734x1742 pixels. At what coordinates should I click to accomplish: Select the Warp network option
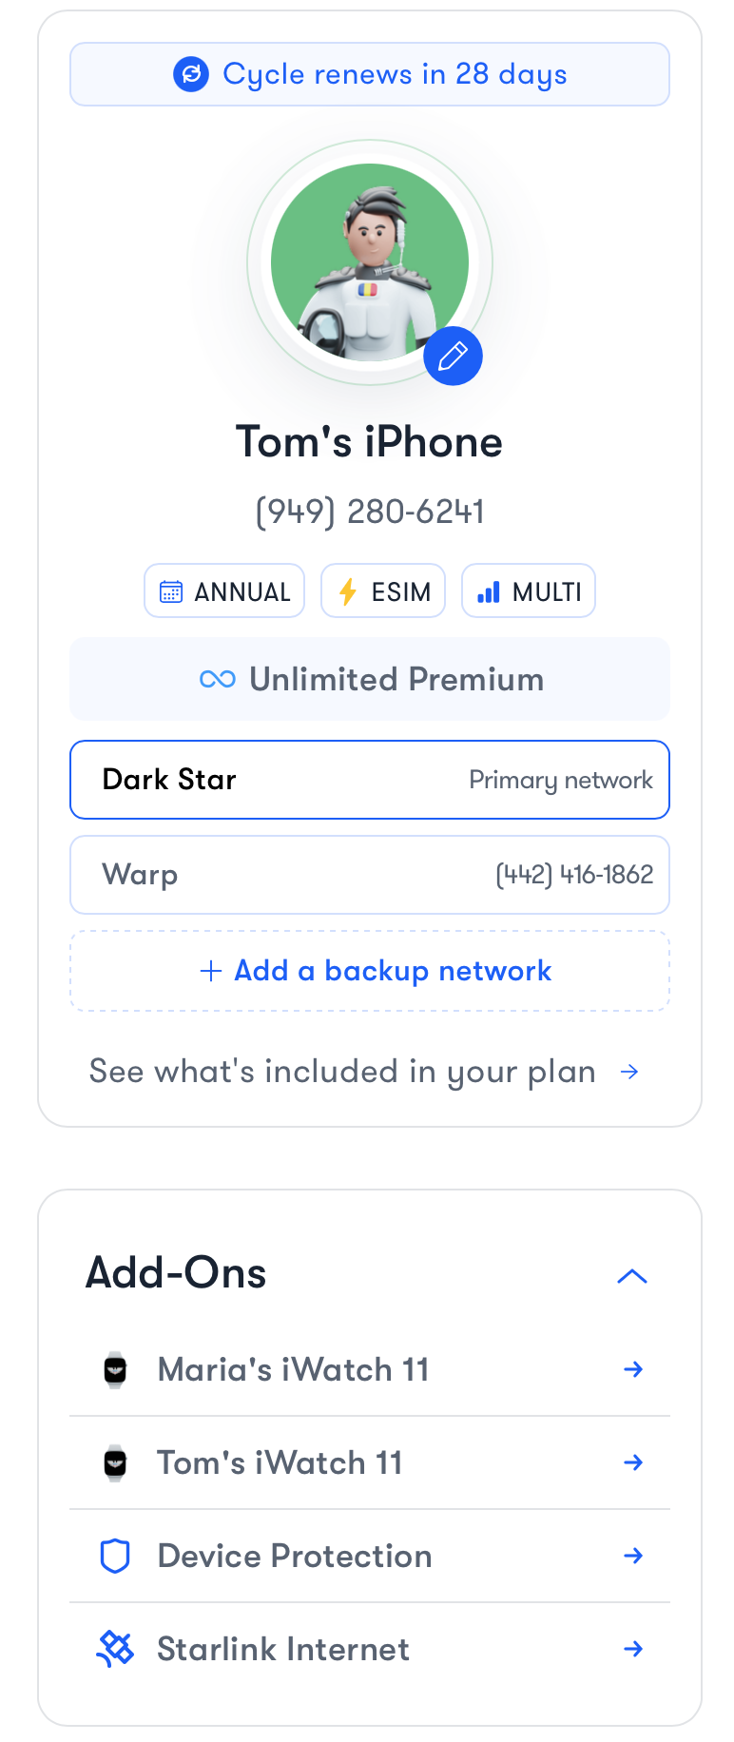pos(370,875)
